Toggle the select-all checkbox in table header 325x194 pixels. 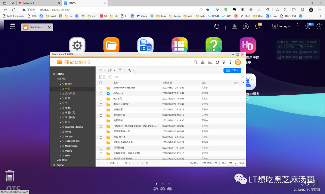pyautogui.click(x=101, y=83)
